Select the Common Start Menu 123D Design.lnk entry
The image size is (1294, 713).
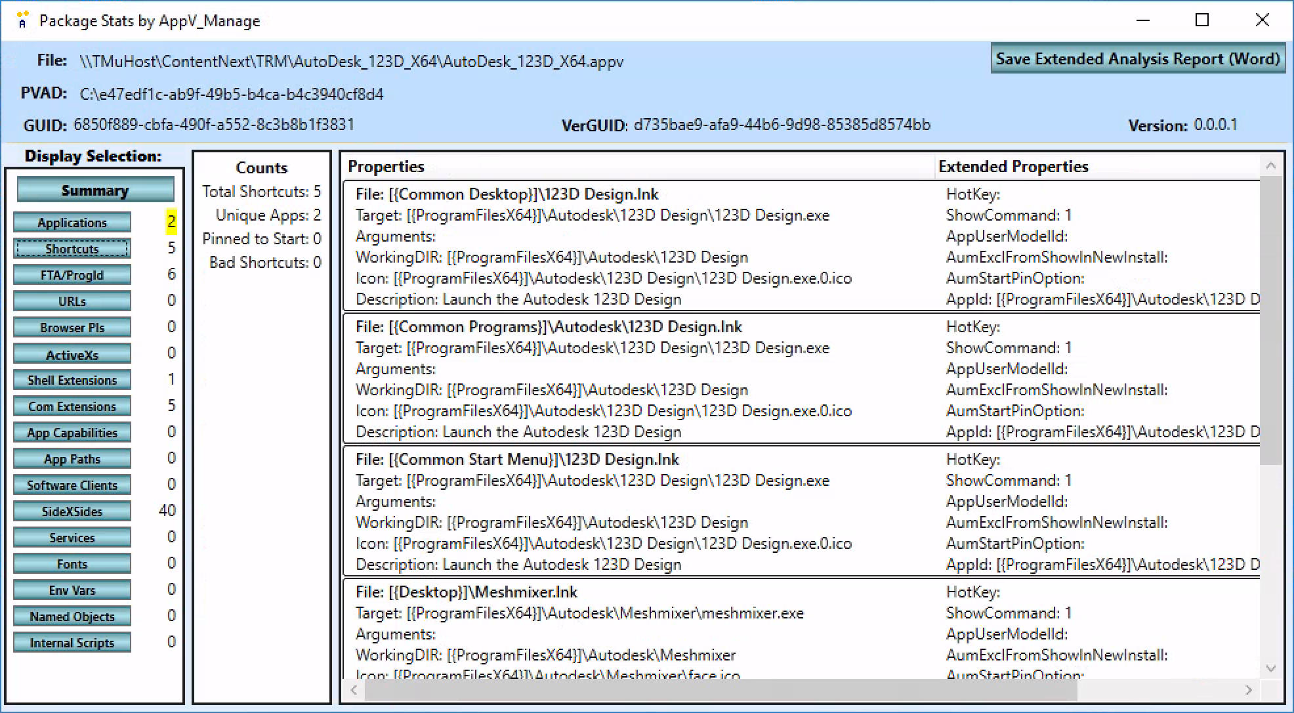coord(801,511)
